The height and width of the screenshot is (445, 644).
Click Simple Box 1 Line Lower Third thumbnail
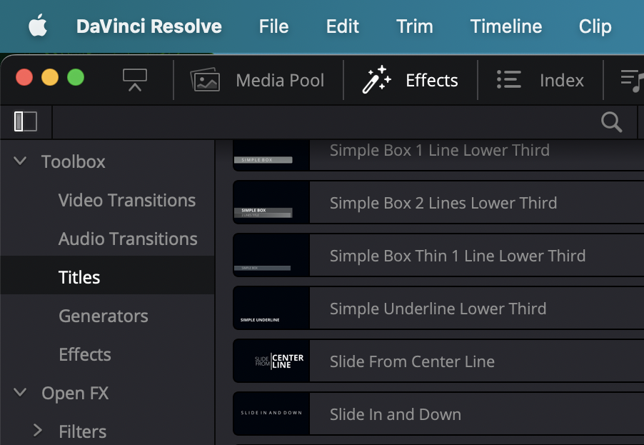pyautogui.click(x=271, y=155)
